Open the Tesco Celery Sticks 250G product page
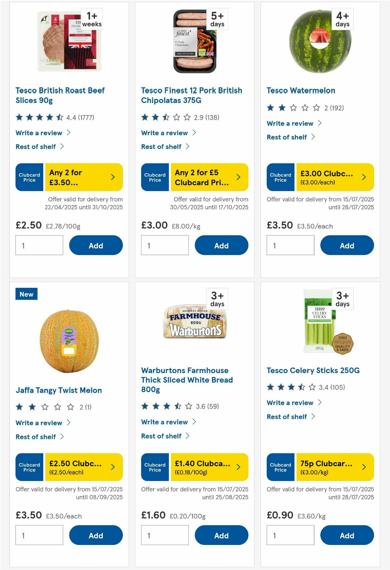 click(x=313, y=370)
